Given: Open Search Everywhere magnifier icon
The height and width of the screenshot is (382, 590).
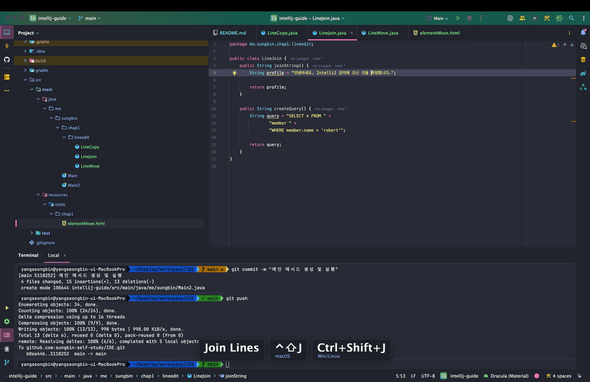Looking at the screenshot, I should 571,18.
